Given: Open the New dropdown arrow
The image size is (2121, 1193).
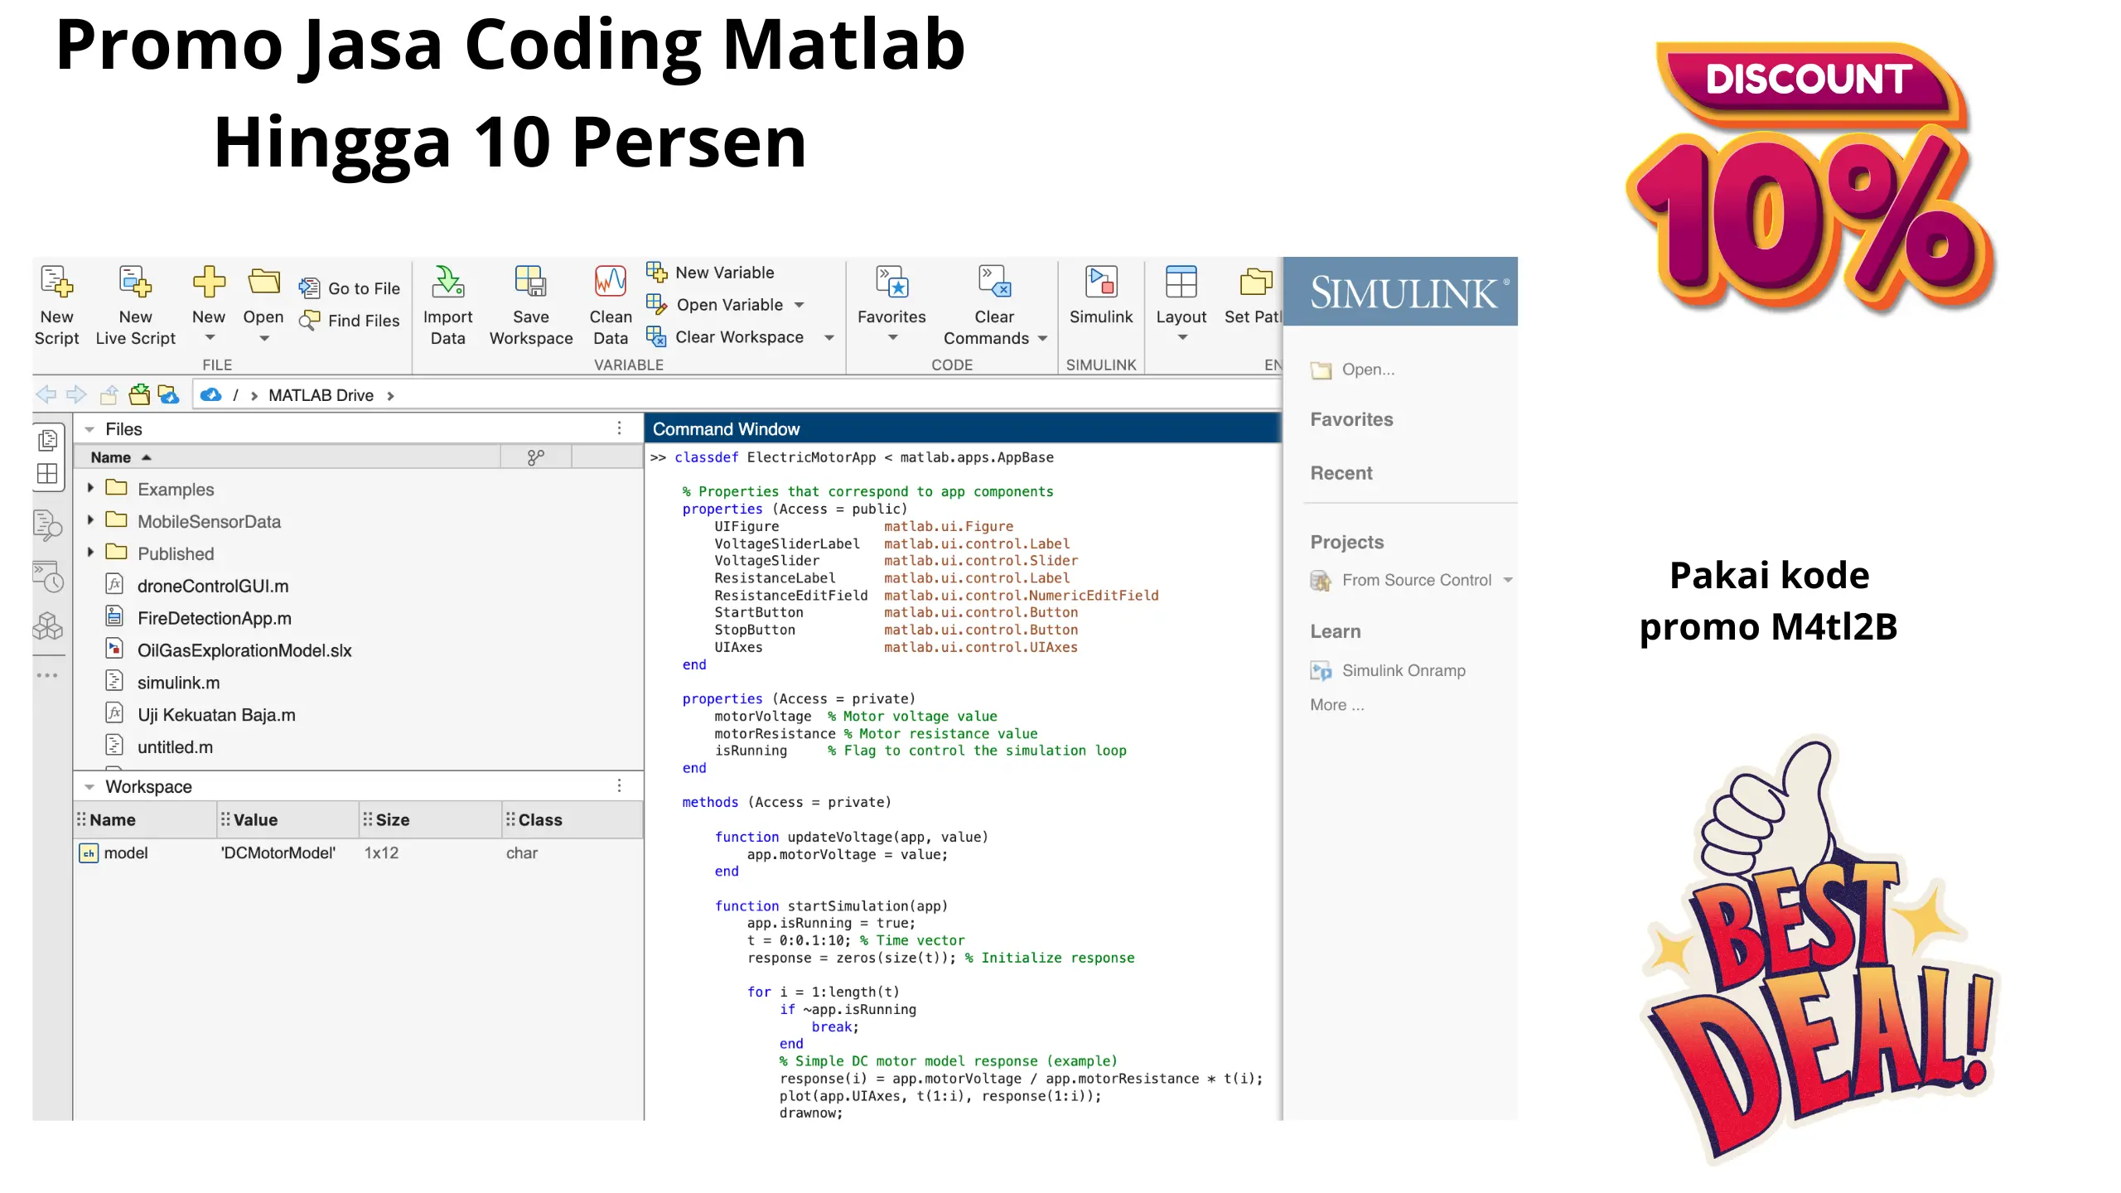Looking at the screenshot, I should 210,338.
